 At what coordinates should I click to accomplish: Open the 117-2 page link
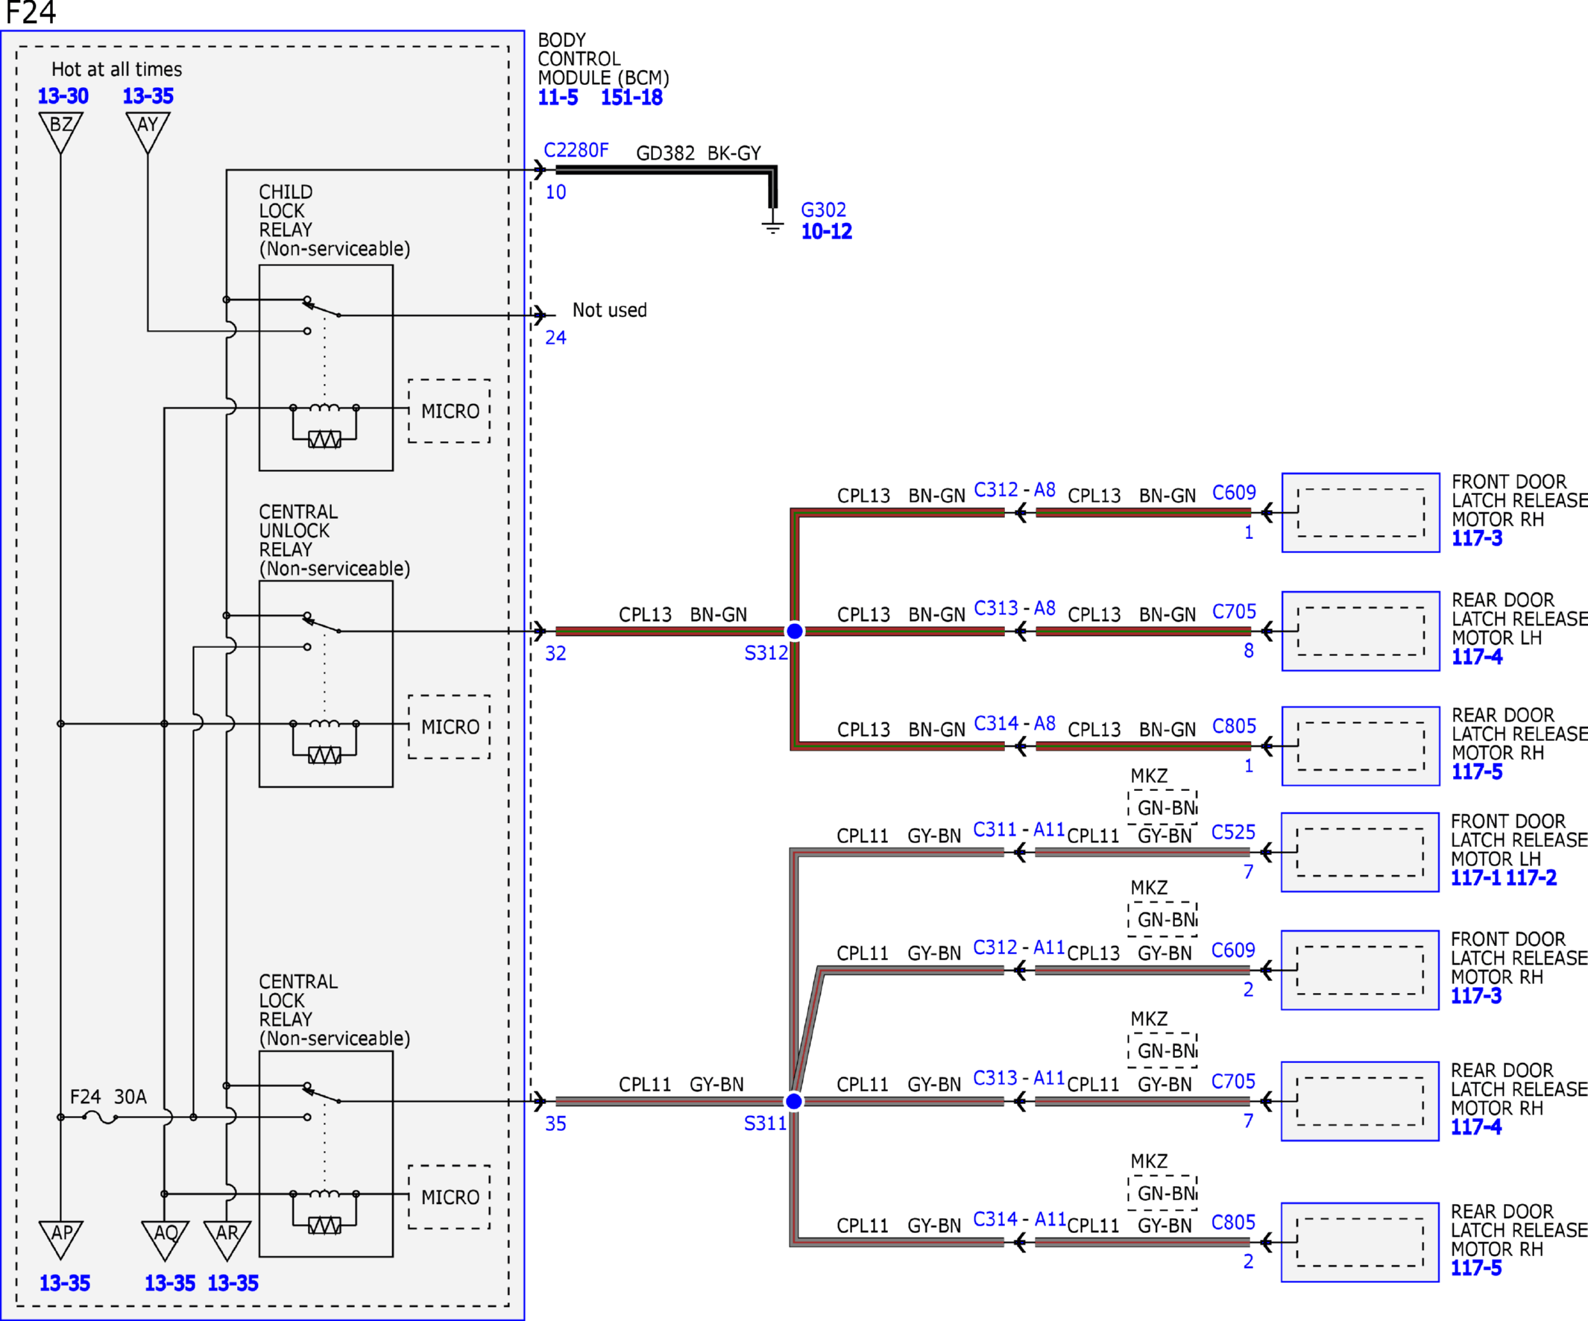(x=1531, y=878)
